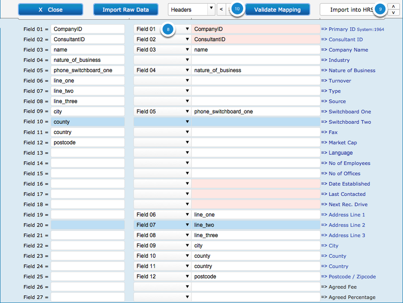Image resolution: width=403 pixels, height=303 pixels.
Task: Open the mapping dropdown for Language
Action: click(x=163, y=152)
